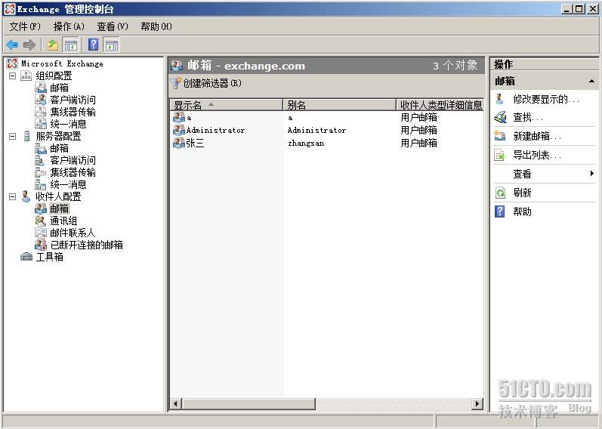The width and height of the screenshot is (602, 429).
Task: Sort by the 别名 column header
Action: 339,105
